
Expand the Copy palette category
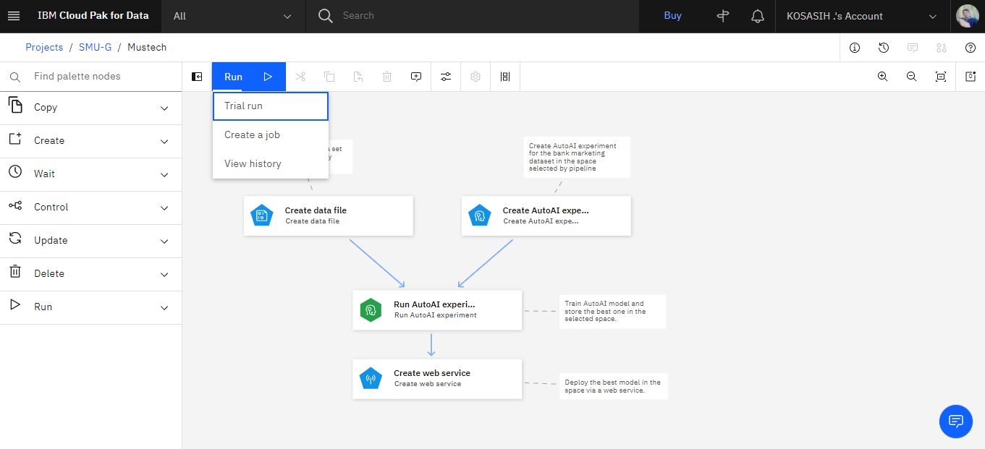click(90, 108)
